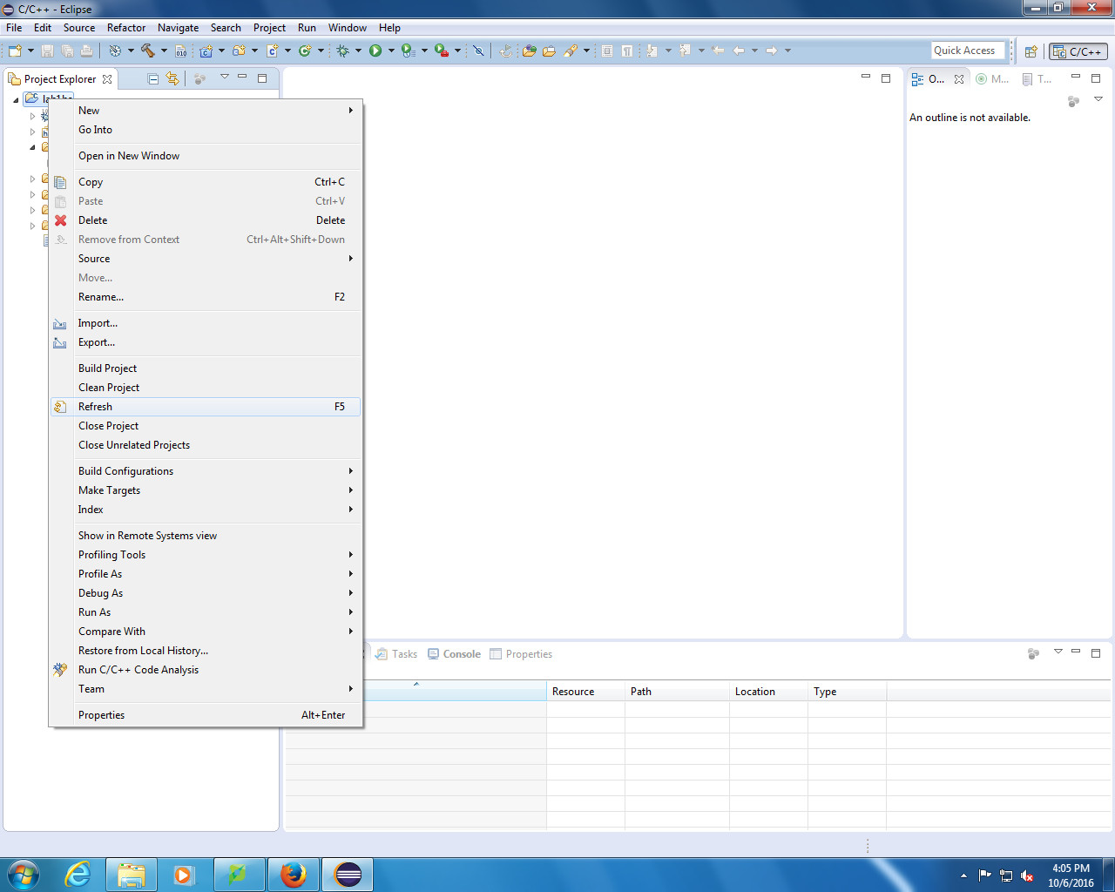
Task: Click the New C/C++ Project toolbar icon
Action: (x=206, y=51)
